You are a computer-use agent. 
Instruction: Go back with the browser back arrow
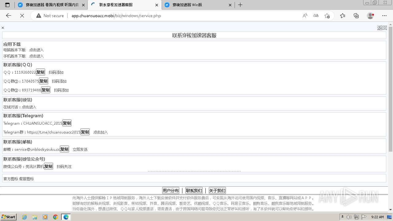click(9, 16)
